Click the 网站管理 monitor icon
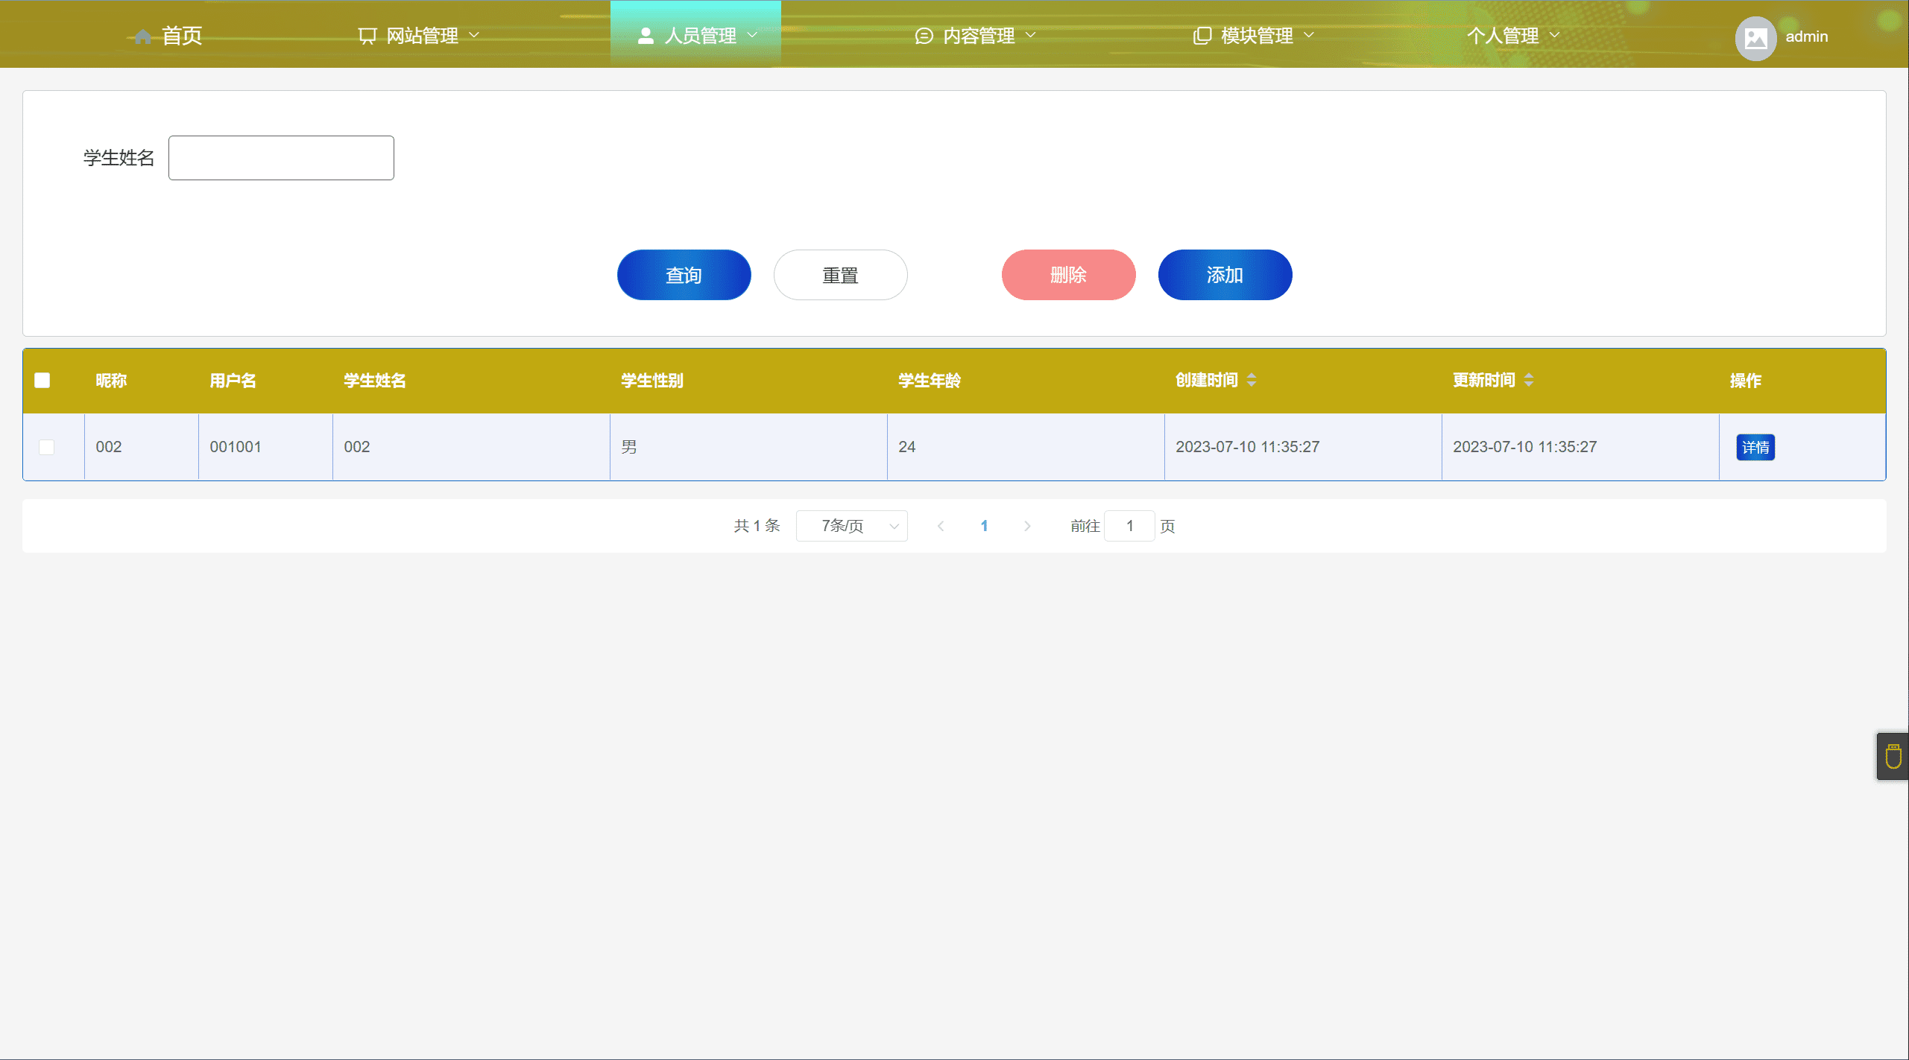The height and width of the screenshot is (1060, 1909). (x=367, y=36)
